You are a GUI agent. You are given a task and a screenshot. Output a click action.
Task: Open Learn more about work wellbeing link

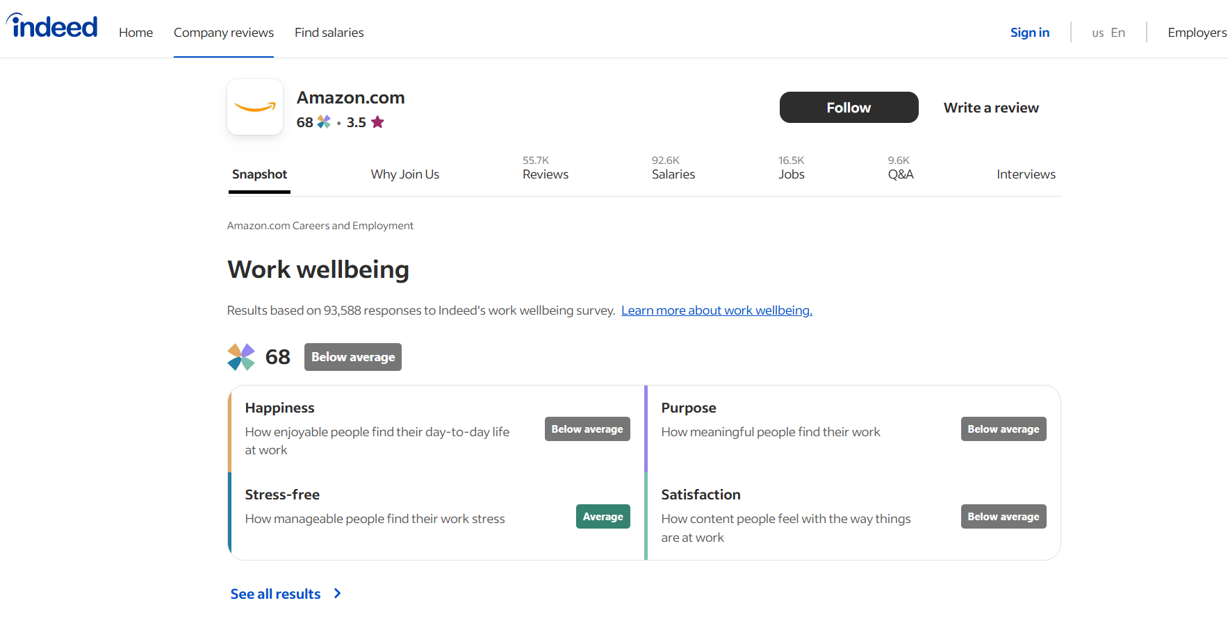coord(717,310)
